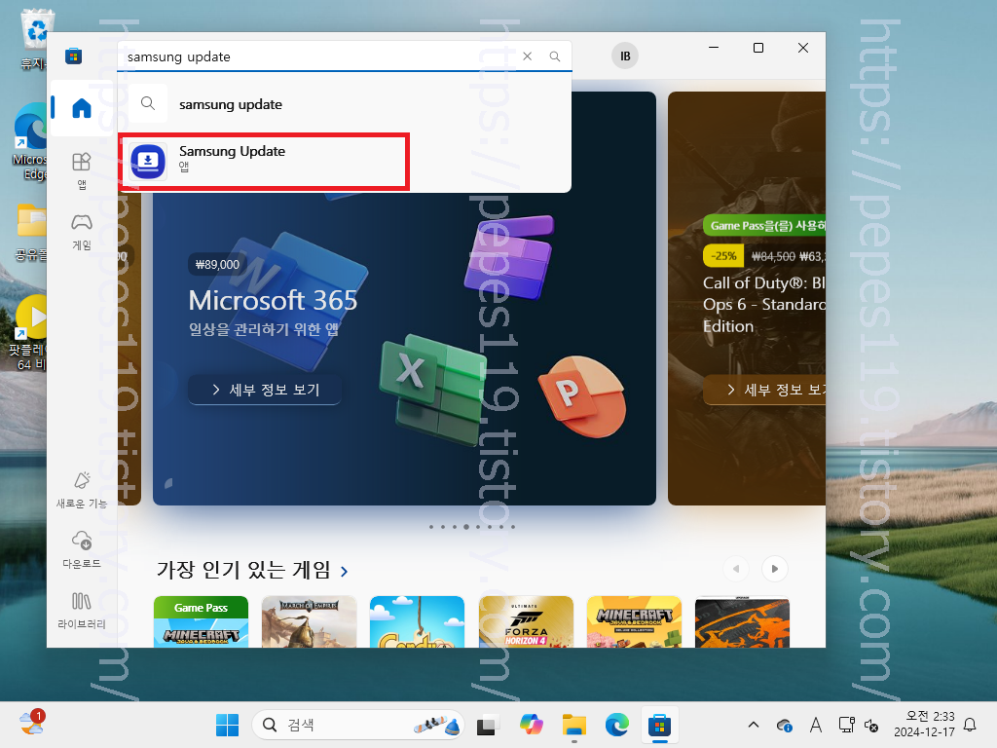Open Microsoft Edge from the taskbar

click(616, 725)
